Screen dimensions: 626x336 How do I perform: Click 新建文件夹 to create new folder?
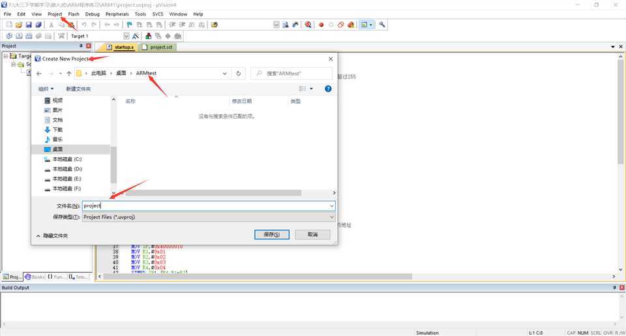pyautogui.click(x=78, y=89)
